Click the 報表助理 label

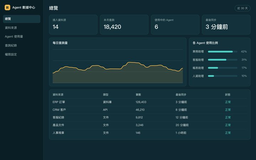coord(198,68)
